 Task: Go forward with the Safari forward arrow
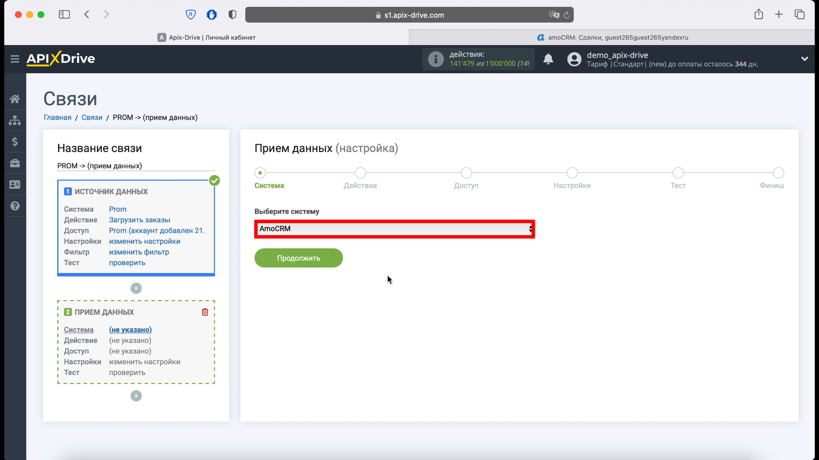pyautogui.click(x=106, y=14)
